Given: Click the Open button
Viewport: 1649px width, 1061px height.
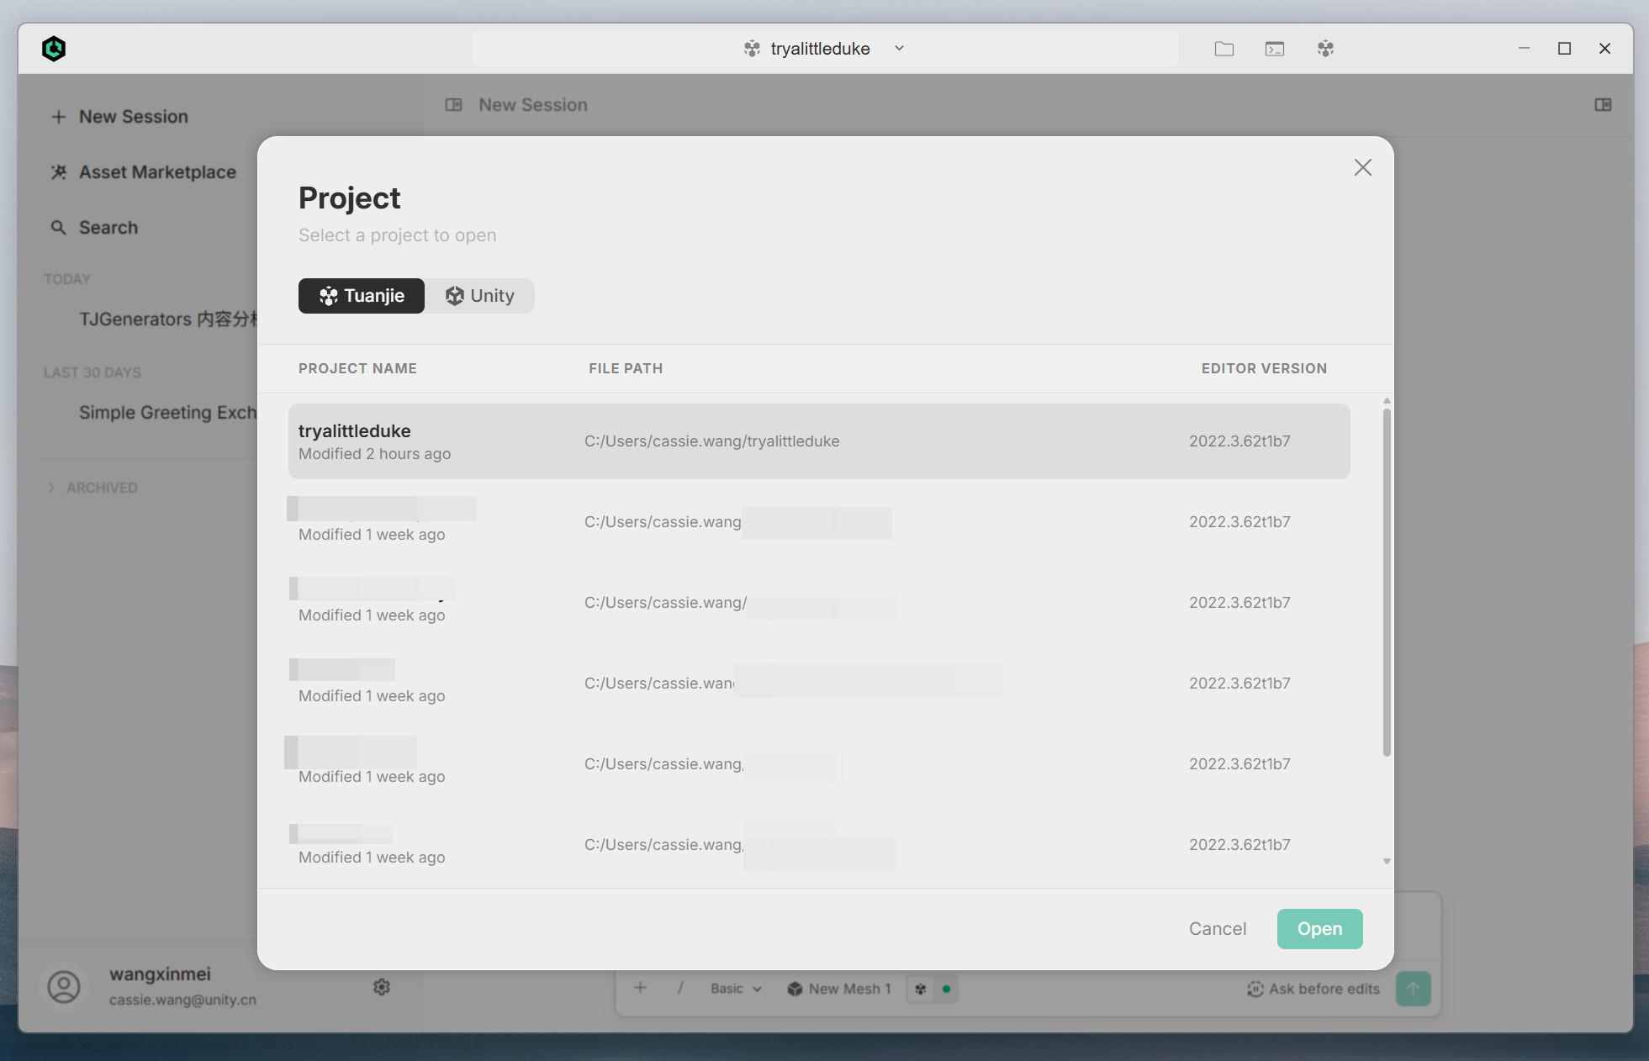Looking at the screenshot, I should point(1319,929).
